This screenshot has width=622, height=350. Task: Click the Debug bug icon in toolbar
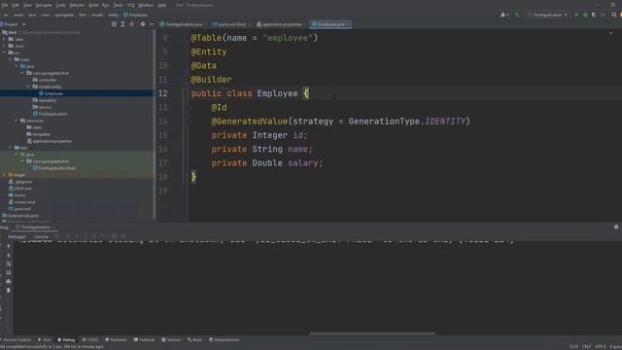pos(585,15)
